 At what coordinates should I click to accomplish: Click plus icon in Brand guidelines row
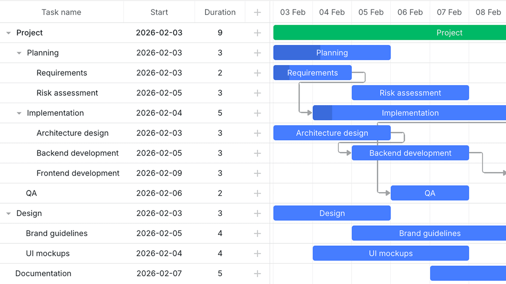click(257, 234)
